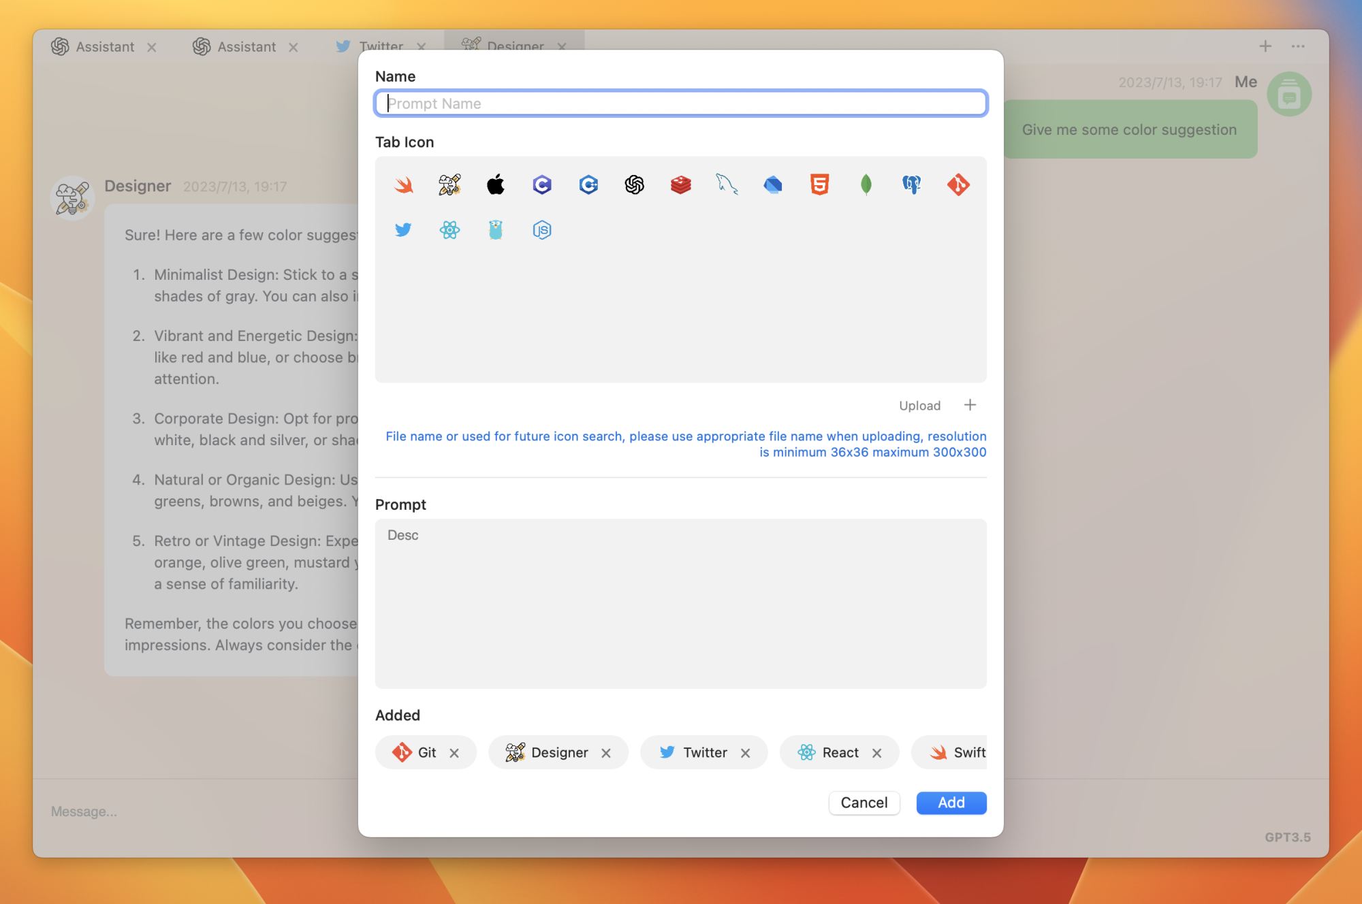The height and width of the screenshot is (904, 1362).
Task: Click the green user avatar icon
Action: click(x=1289, y=94)
